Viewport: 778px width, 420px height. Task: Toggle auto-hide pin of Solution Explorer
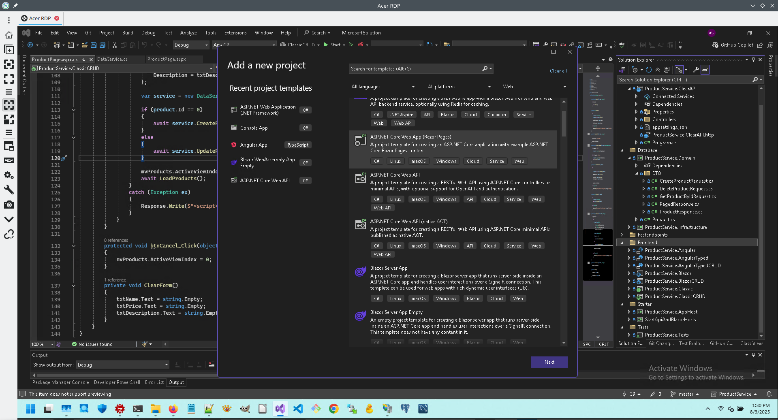[x=753, y=60]
